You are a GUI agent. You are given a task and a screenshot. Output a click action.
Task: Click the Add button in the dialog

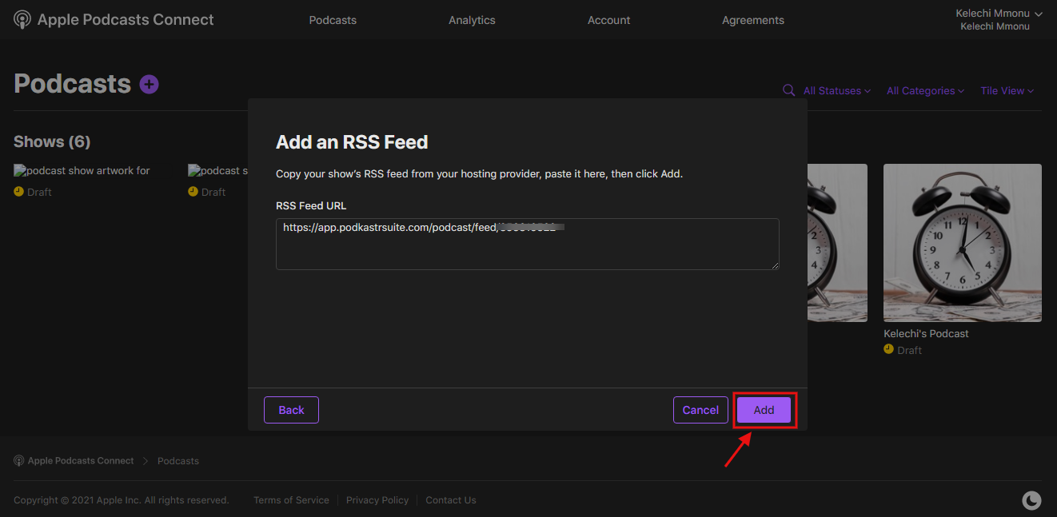pyautogui.click(x=764, y=410)
